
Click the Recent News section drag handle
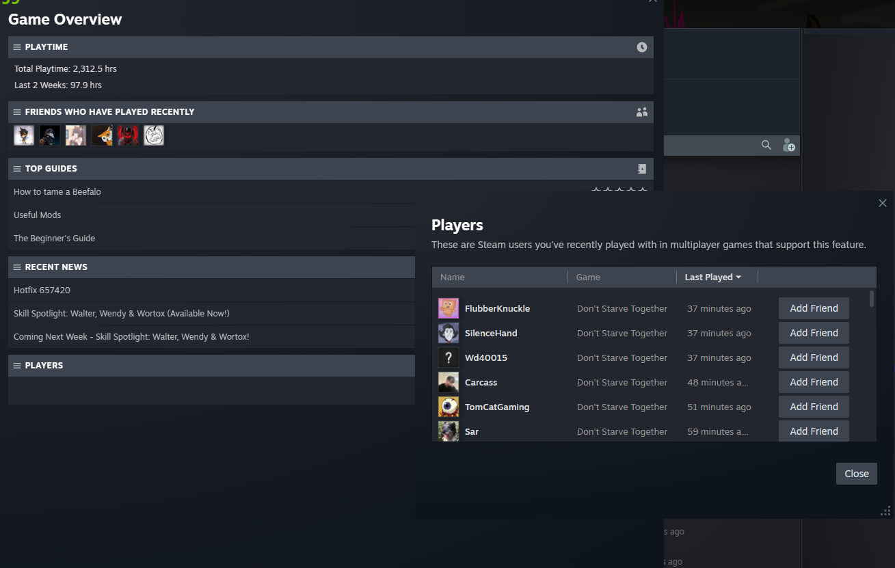(17, 267)
